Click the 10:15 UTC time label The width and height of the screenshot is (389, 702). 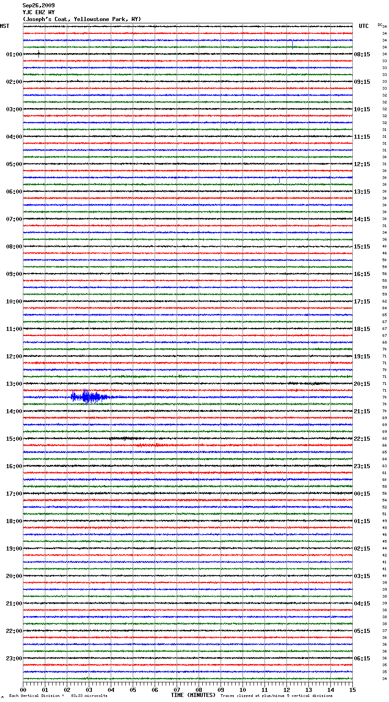coord(362,109)
